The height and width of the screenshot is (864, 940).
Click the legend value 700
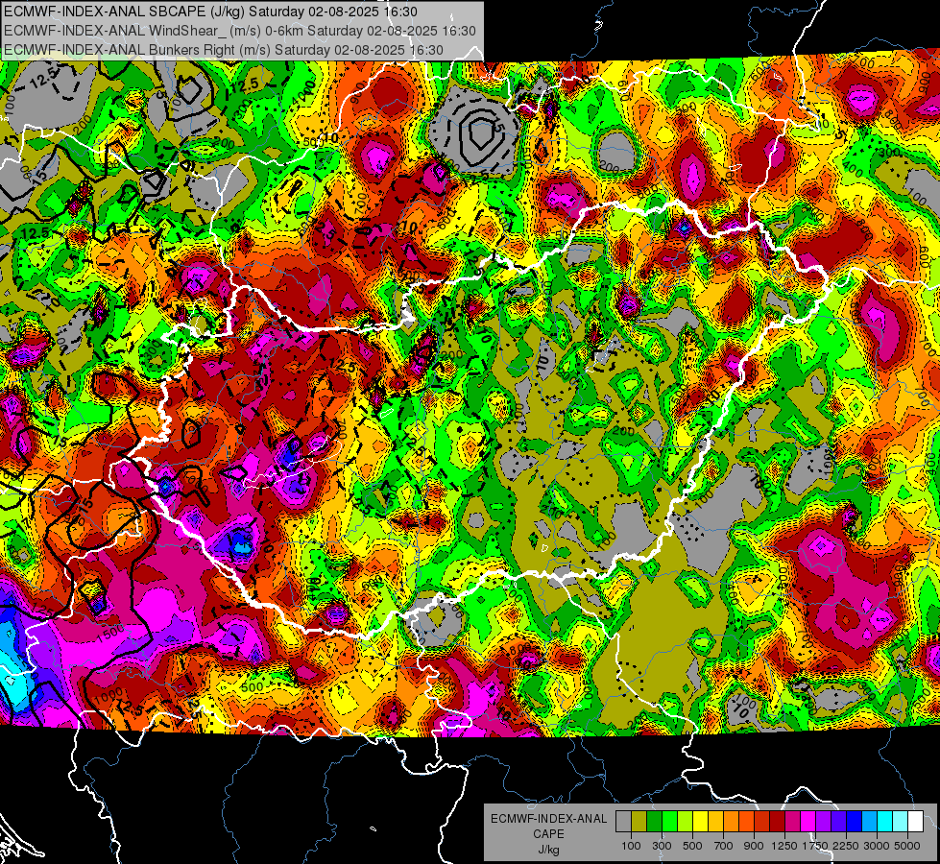point(724,846)
